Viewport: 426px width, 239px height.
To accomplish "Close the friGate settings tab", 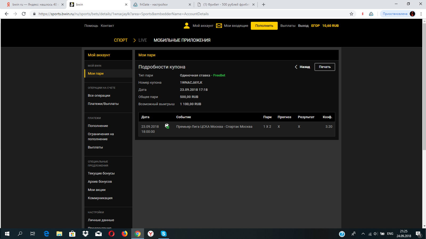I will click(190, 5).
